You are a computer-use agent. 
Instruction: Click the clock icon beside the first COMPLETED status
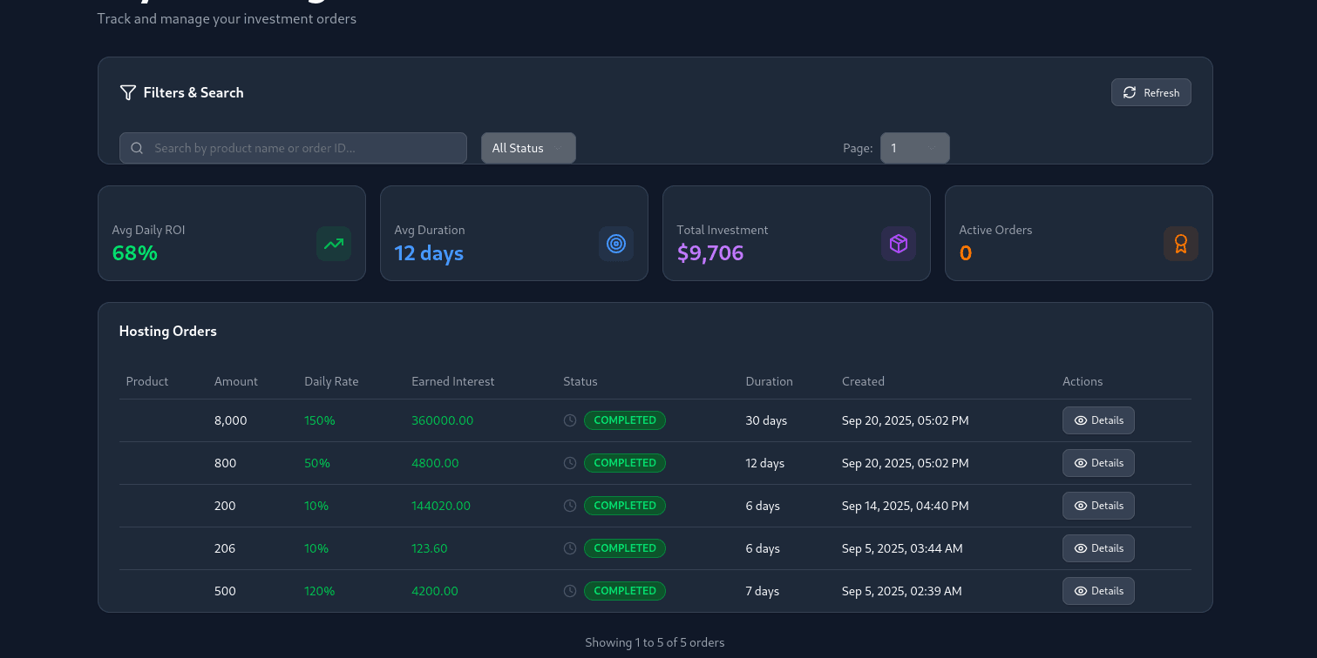[x=569, y=420]
